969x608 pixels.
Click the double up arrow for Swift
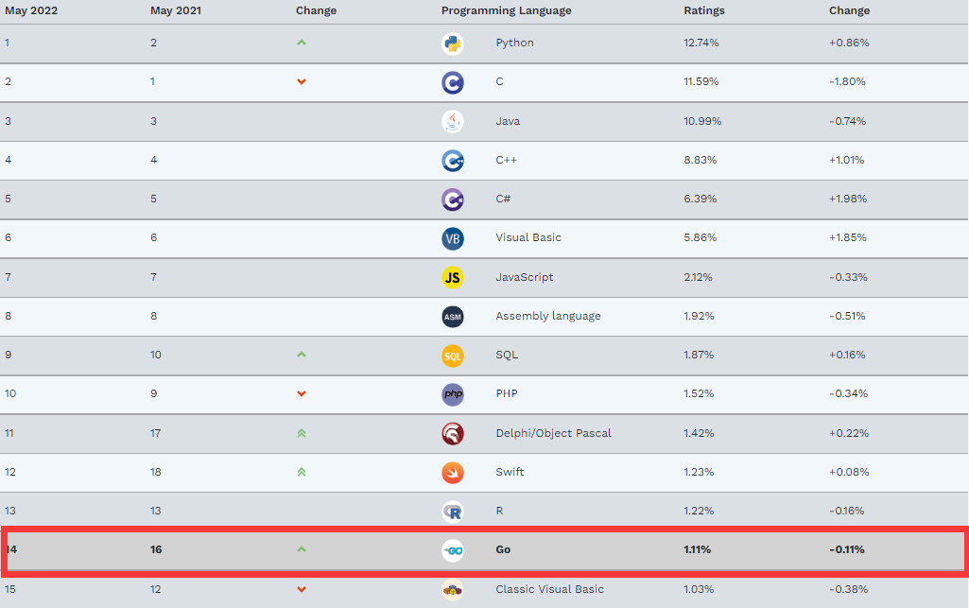[302, 472]
